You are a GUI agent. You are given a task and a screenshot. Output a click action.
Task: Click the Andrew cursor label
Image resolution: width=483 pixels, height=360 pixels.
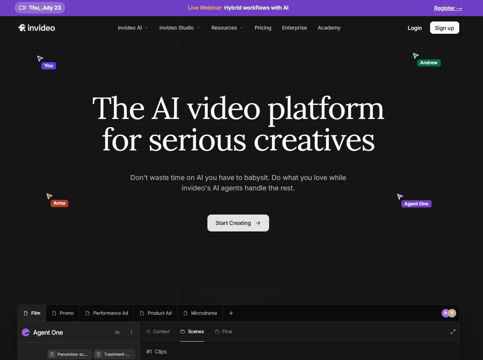(x=429, y=63)
